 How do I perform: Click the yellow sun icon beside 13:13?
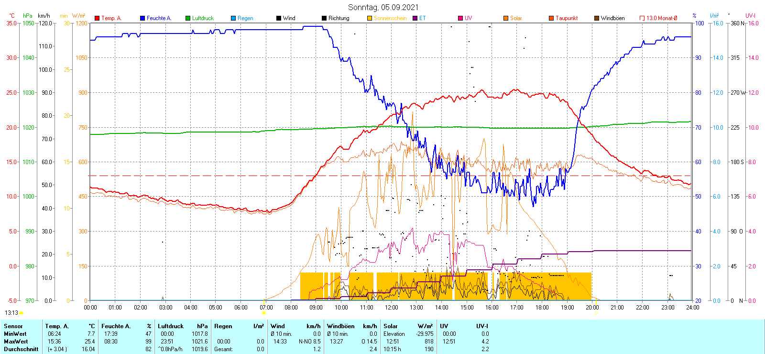coord(22,313)
